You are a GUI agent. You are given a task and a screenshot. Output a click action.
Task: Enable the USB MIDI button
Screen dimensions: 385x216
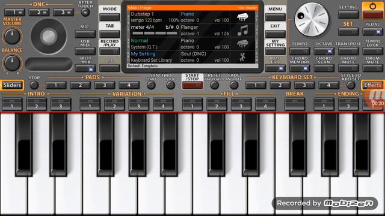coord(85,51)
